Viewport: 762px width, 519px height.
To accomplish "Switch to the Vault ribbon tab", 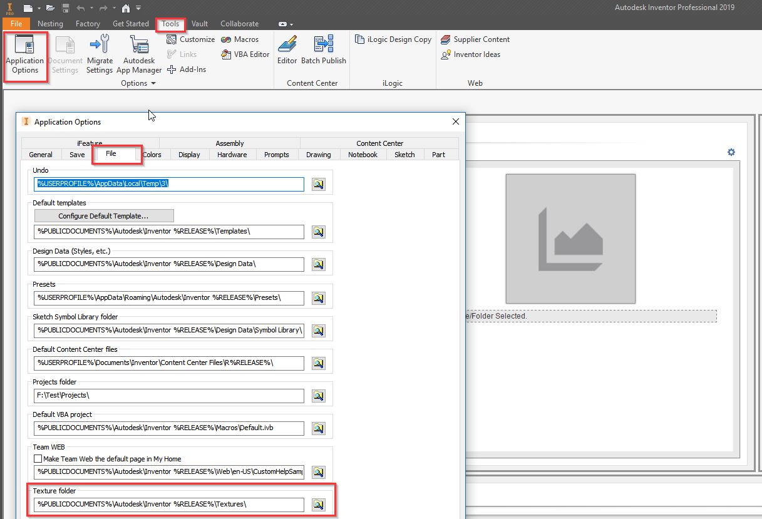I will (200, 24).
